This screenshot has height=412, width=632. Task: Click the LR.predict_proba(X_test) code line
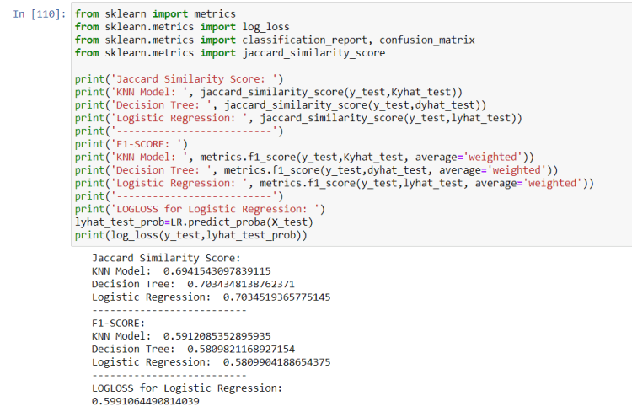click(x=194, y=222)
